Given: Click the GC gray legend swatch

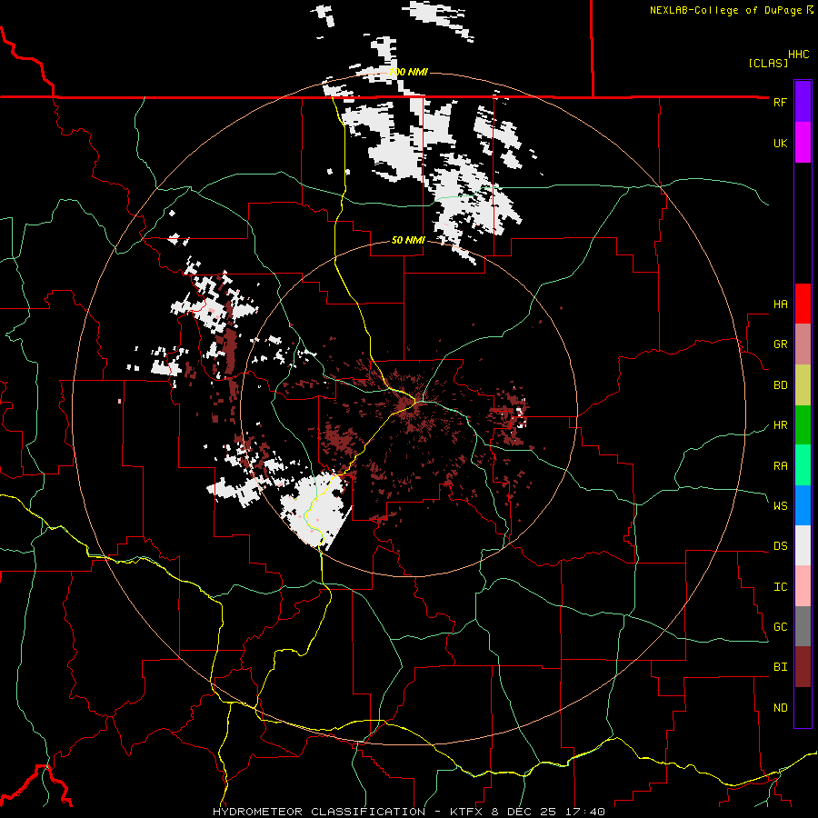Looking at the screenshot, I should coord(803,626).
